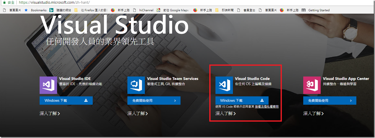Open the Bing 建議的網站 bookmark
Viewport: 375px width, 138px height.
click(x=60, y=10)
